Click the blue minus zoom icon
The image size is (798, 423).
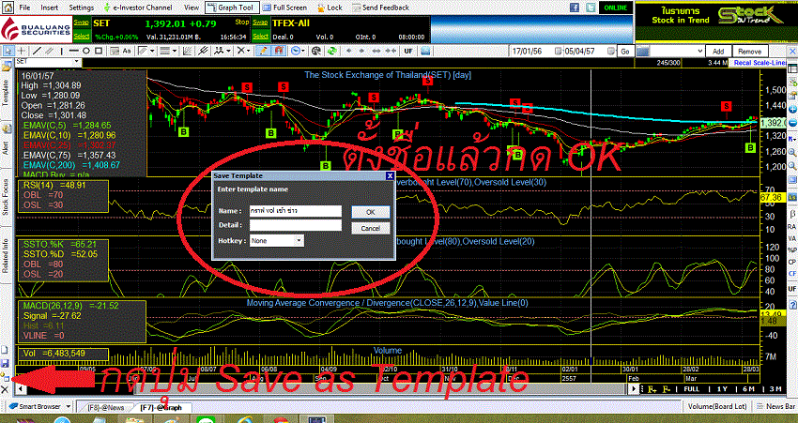791,124
